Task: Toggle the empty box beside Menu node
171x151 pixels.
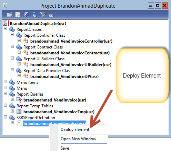Action: [5, 87]
